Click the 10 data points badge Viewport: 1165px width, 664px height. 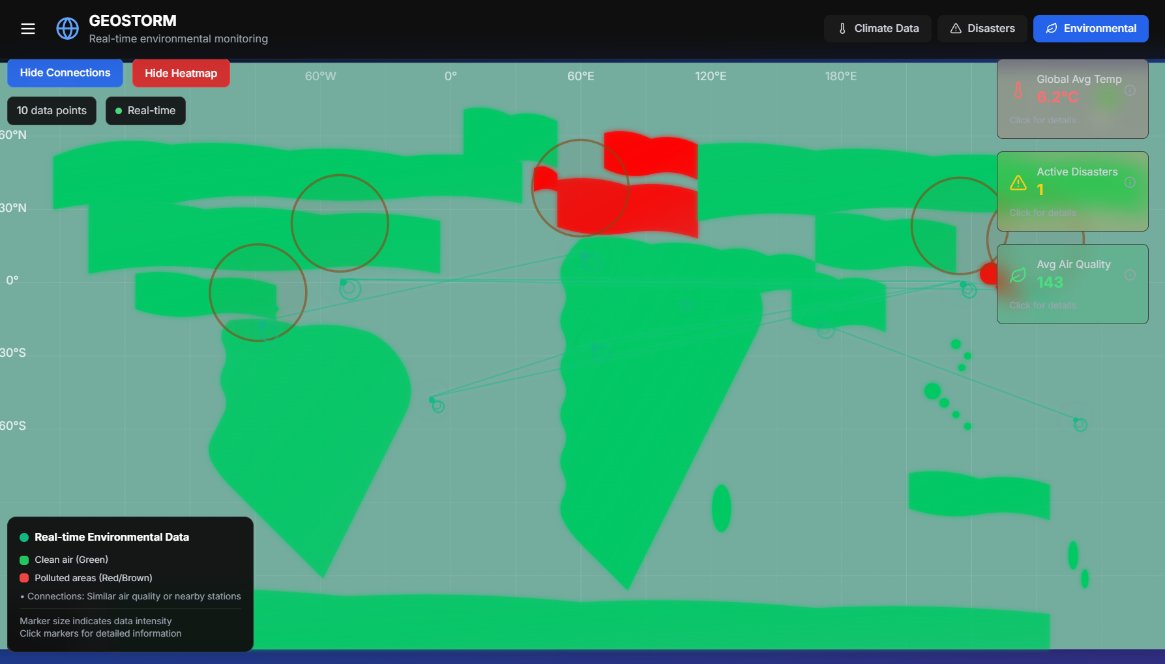pos(52,111)
